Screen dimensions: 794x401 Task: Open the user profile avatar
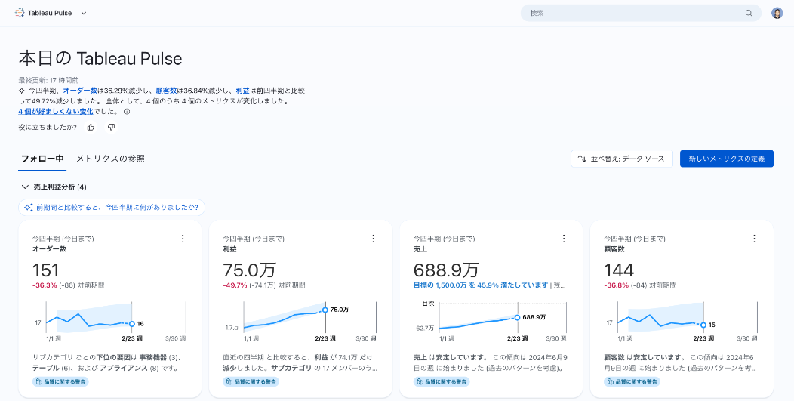point(777,13)
